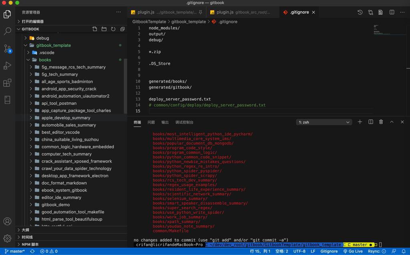The width and height of the screenshot is (410, 255).
Task: Click New File icon in GITBOOK explorer
Action: 95,29
